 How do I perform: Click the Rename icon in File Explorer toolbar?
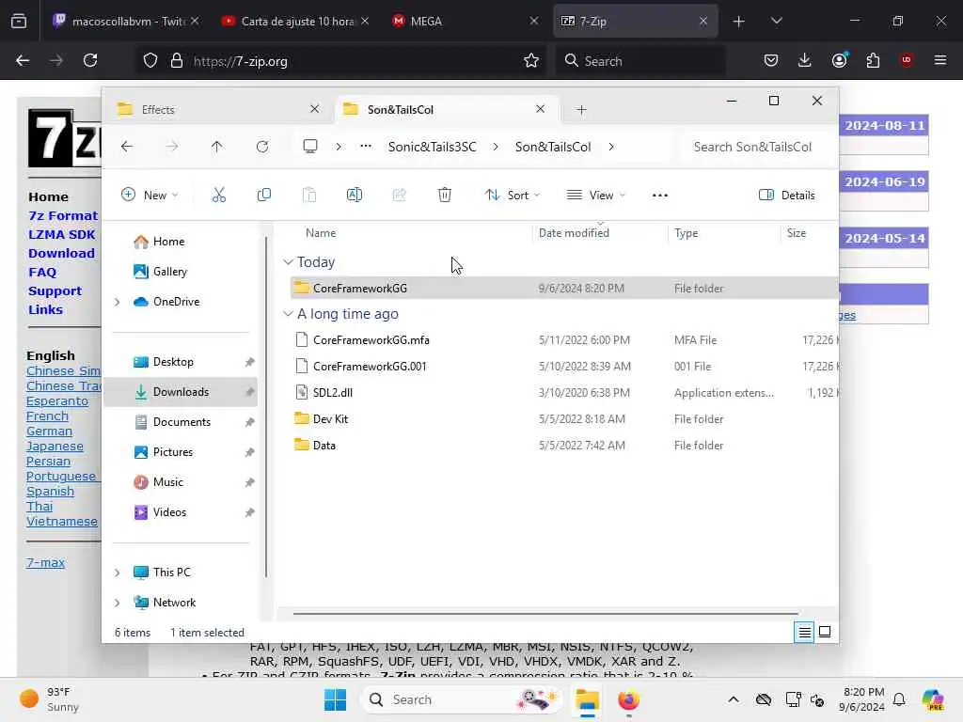point(355,196)
